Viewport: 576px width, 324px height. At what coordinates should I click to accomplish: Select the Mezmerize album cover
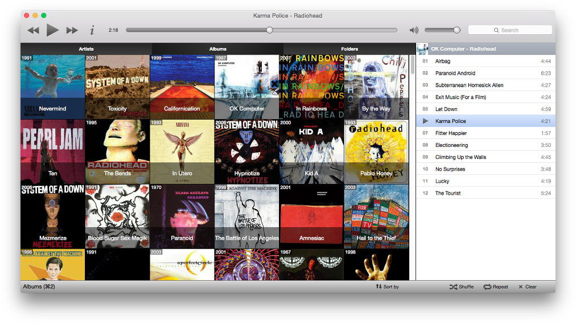click(52, 216)
